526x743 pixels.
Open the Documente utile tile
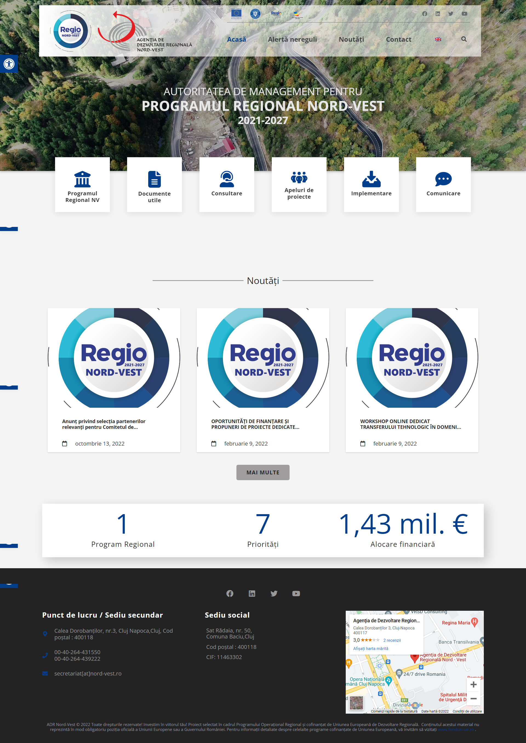pos(155,185)
